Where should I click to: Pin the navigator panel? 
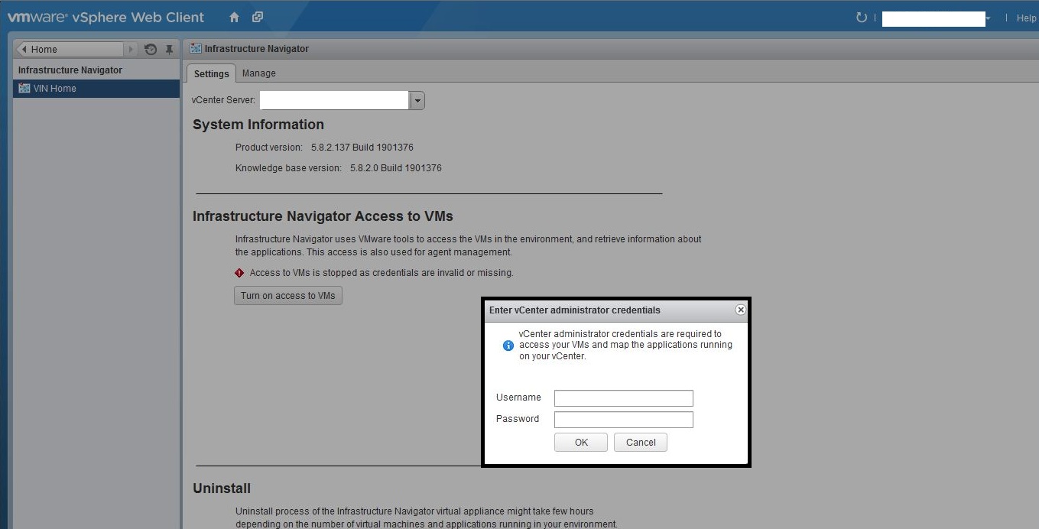click(x=170, y=50)
